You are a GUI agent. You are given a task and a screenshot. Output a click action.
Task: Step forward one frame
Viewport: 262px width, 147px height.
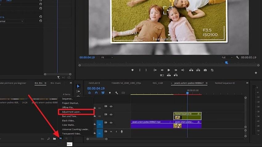click(x=176, y=70)
